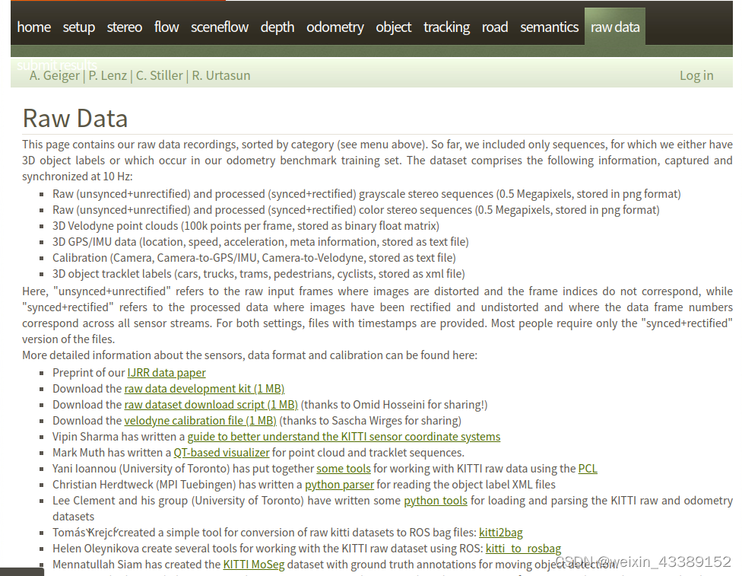742x576 pixels.
Task: Open the IJRR data paper link
Action: point(166,373)
